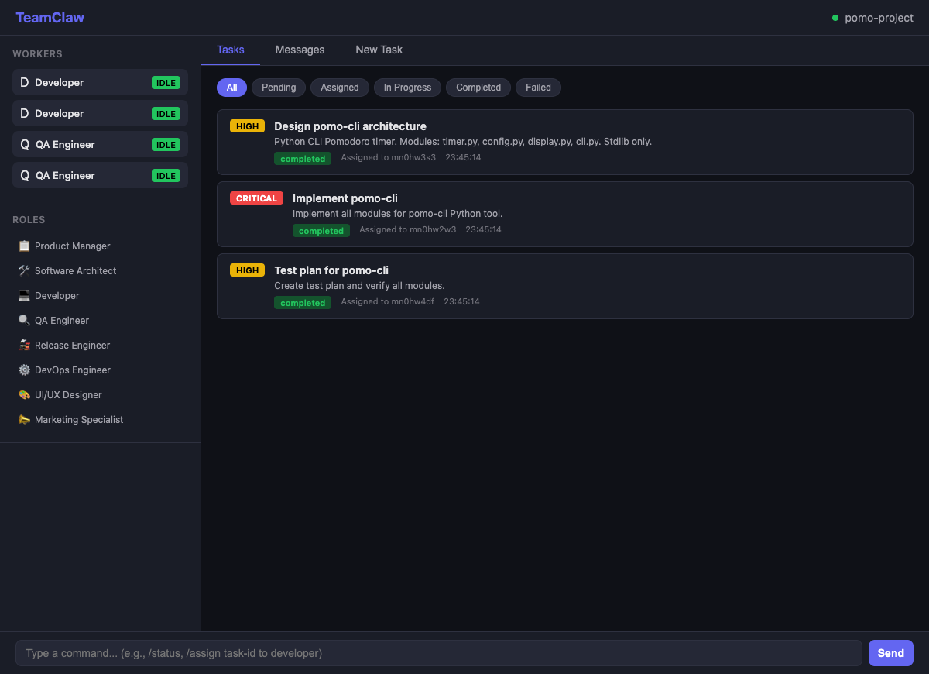The image size is (929, 674).
Task: Toggle the Pending filter pill
Action: tap(278, 88)
